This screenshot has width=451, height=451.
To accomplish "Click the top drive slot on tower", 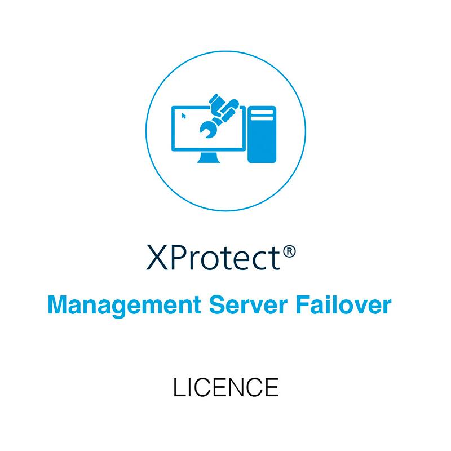I will tap(262, 112).
